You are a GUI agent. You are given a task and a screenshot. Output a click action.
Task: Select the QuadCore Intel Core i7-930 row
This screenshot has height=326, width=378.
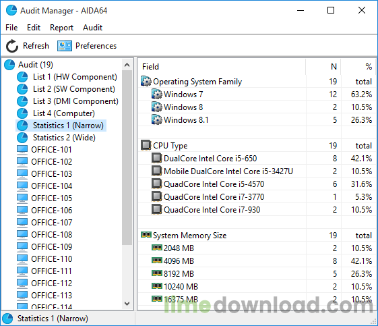point(257,210)
